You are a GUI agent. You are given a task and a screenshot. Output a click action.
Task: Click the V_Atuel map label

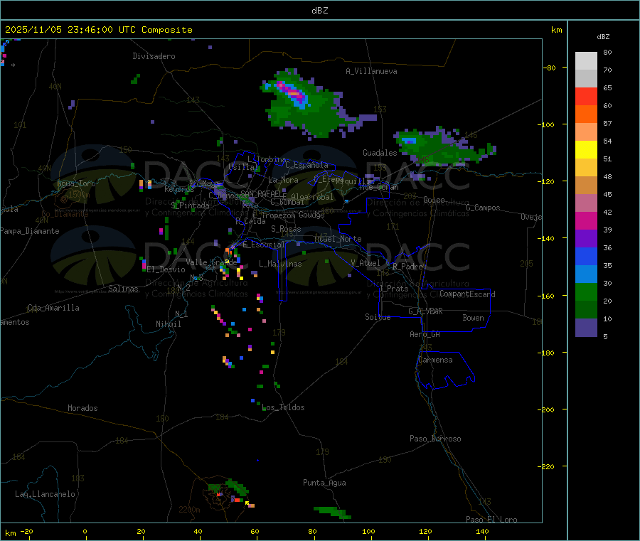(x=366, y=263)
